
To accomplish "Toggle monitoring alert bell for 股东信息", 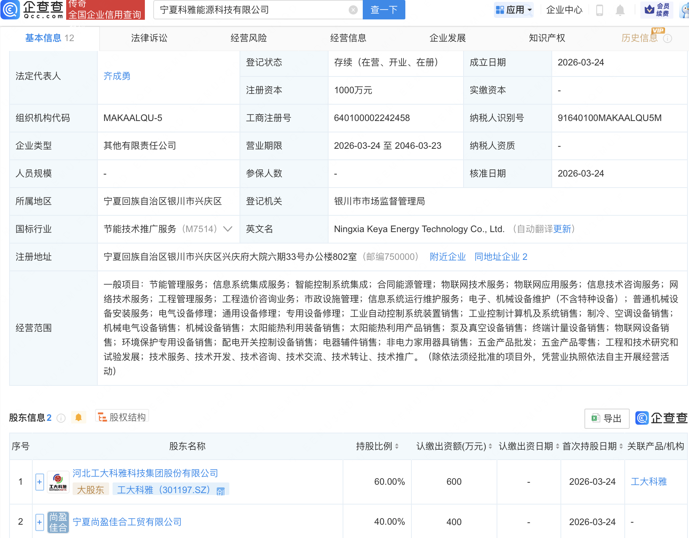I will (79, 417).
